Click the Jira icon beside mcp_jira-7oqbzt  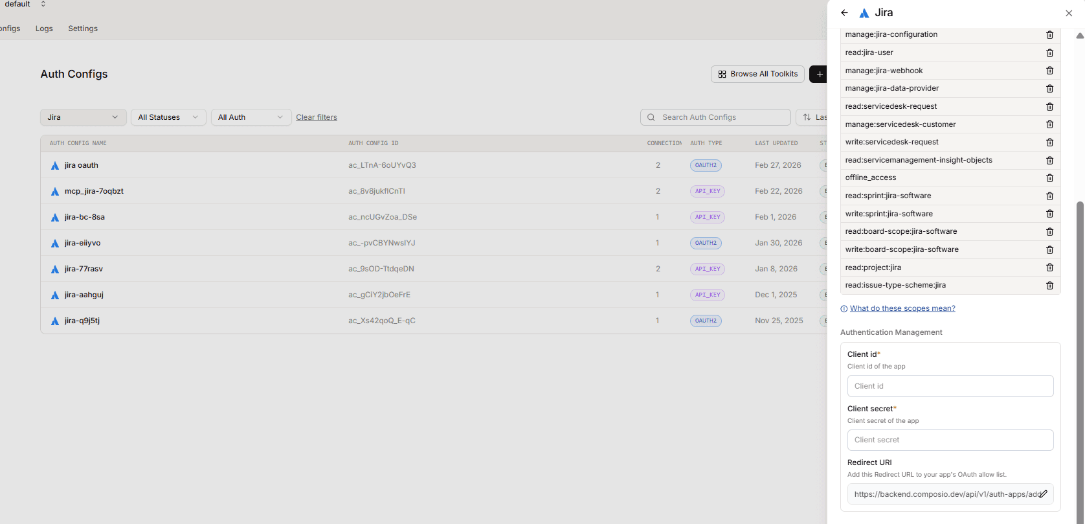pyautogui.click(x=55, y=192)
